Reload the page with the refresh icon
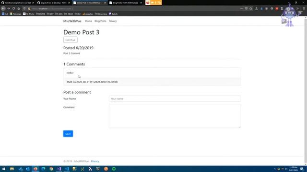 pos(13,9)
